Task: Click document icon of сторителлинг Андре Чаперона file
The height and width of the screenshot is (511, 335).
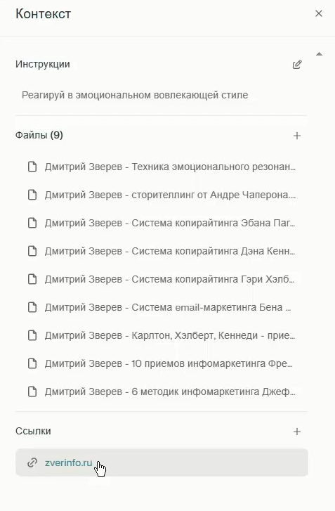Action: click(32, 195)
